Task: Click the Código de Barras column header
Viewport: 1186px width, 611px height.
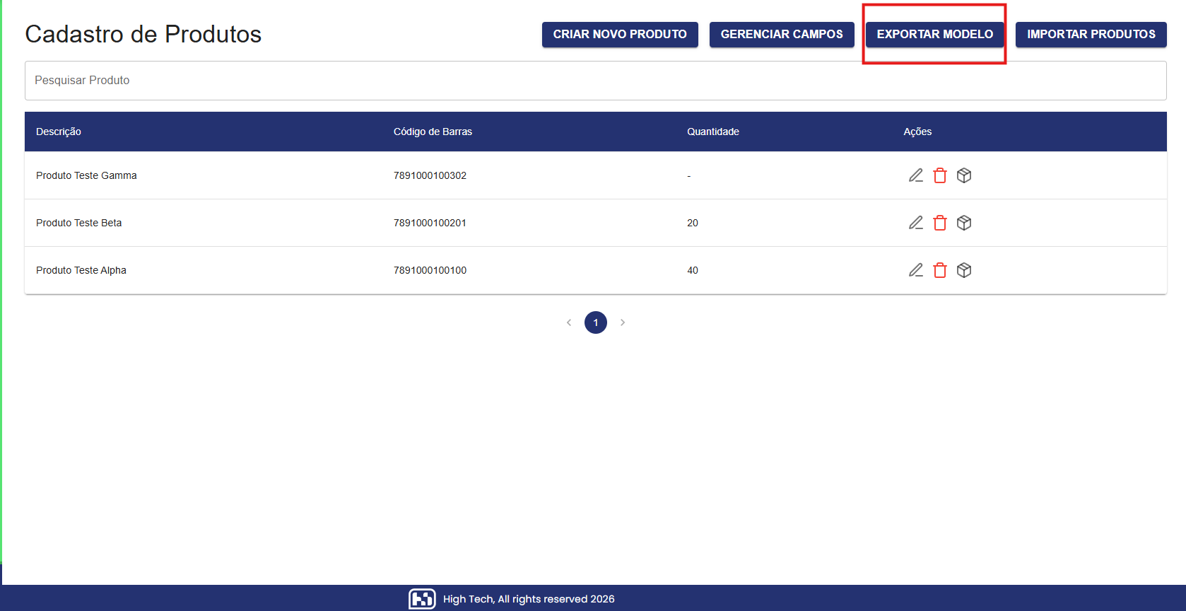Action: [433, 132]
